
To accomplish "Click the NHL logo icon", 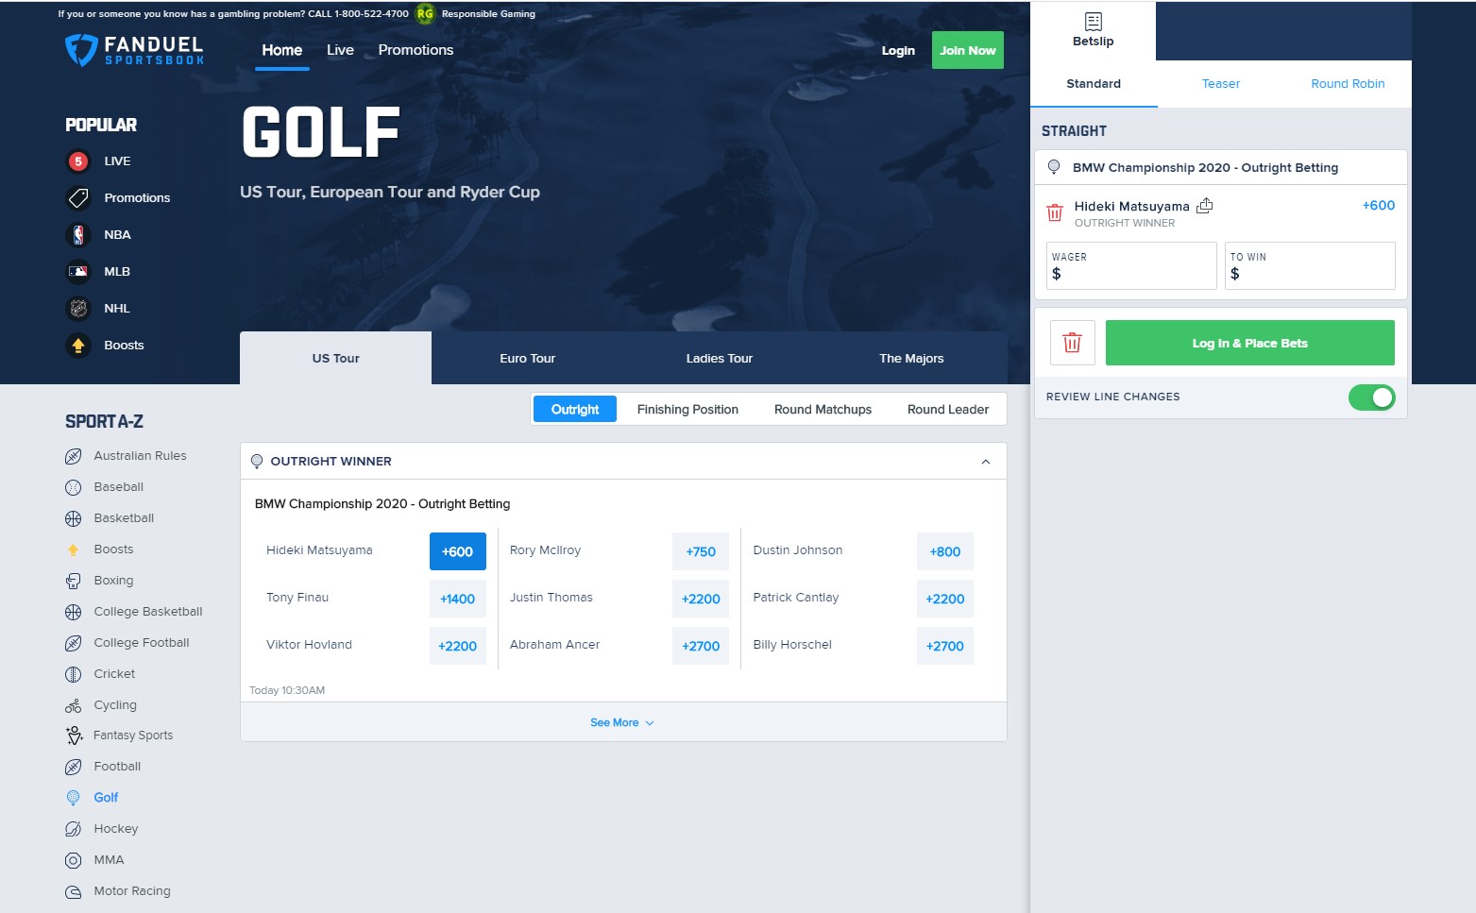I will (x=78, y=309).
